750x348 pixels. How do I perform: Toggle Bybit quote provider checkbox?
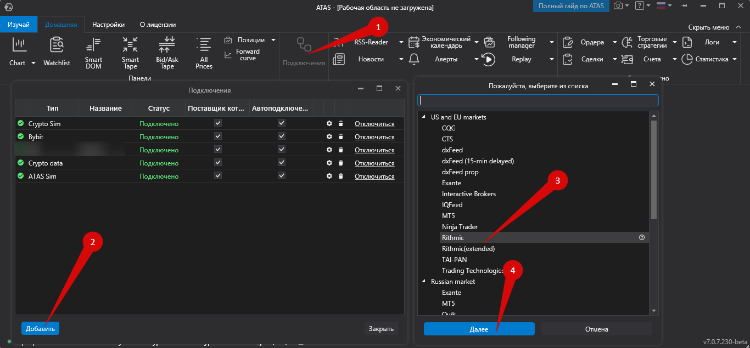(x=218, y=136)
